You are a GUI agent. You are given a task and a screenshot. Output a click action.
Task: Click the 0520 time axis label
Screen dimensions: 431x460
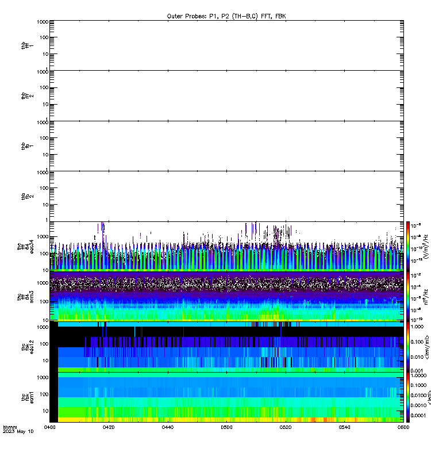[x=286, y=427]
